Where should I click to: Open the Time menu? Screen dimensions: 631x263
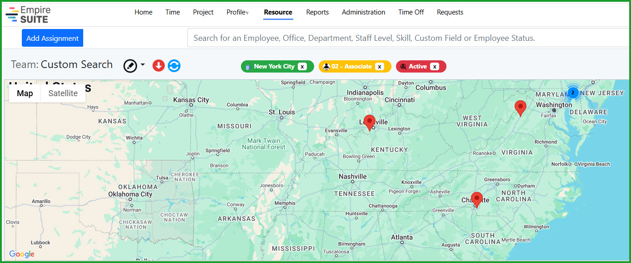pyautogui.click(x=173, y=12)
